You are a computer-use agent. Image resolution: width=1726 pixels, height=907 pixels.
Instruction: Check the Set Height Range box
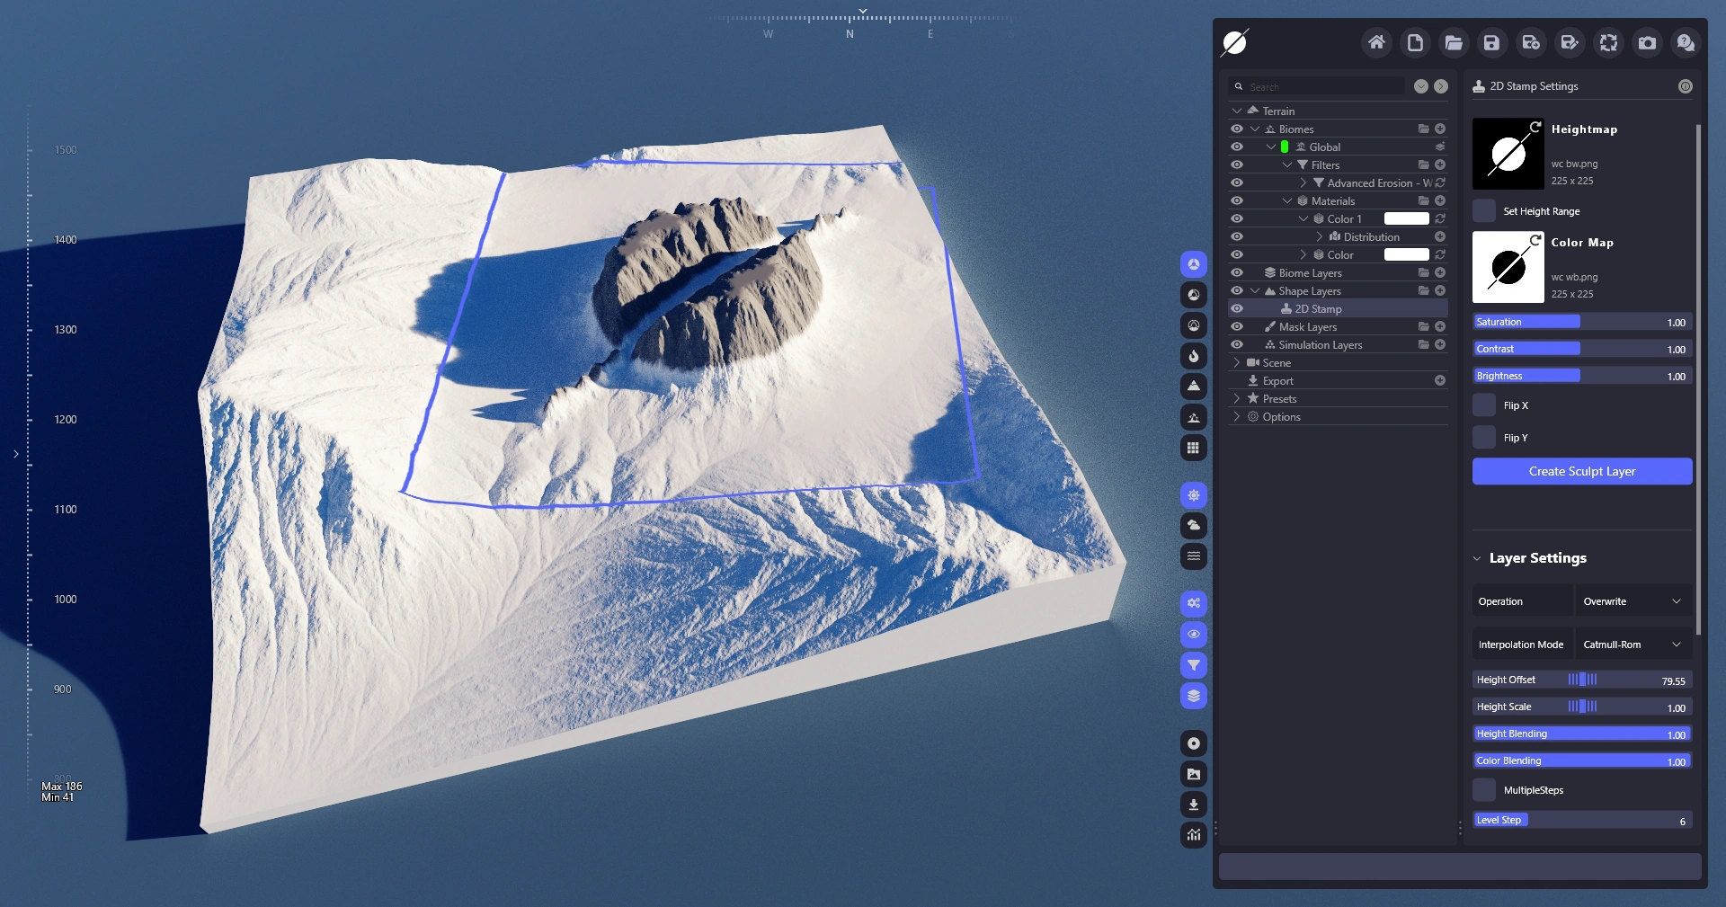(1484, 211)
